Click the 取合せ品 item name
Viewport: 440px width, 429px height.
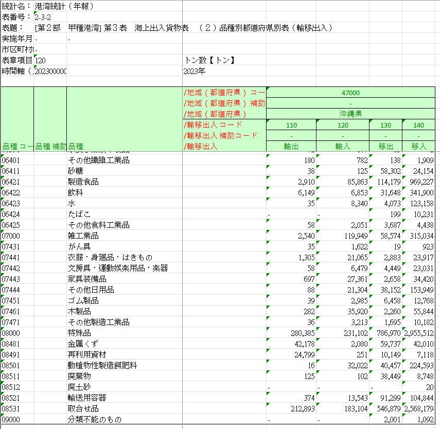[83, 408]
